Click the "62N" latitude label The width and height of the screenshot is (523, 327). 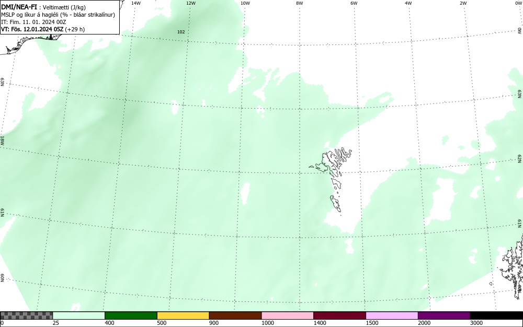(519, 158)
